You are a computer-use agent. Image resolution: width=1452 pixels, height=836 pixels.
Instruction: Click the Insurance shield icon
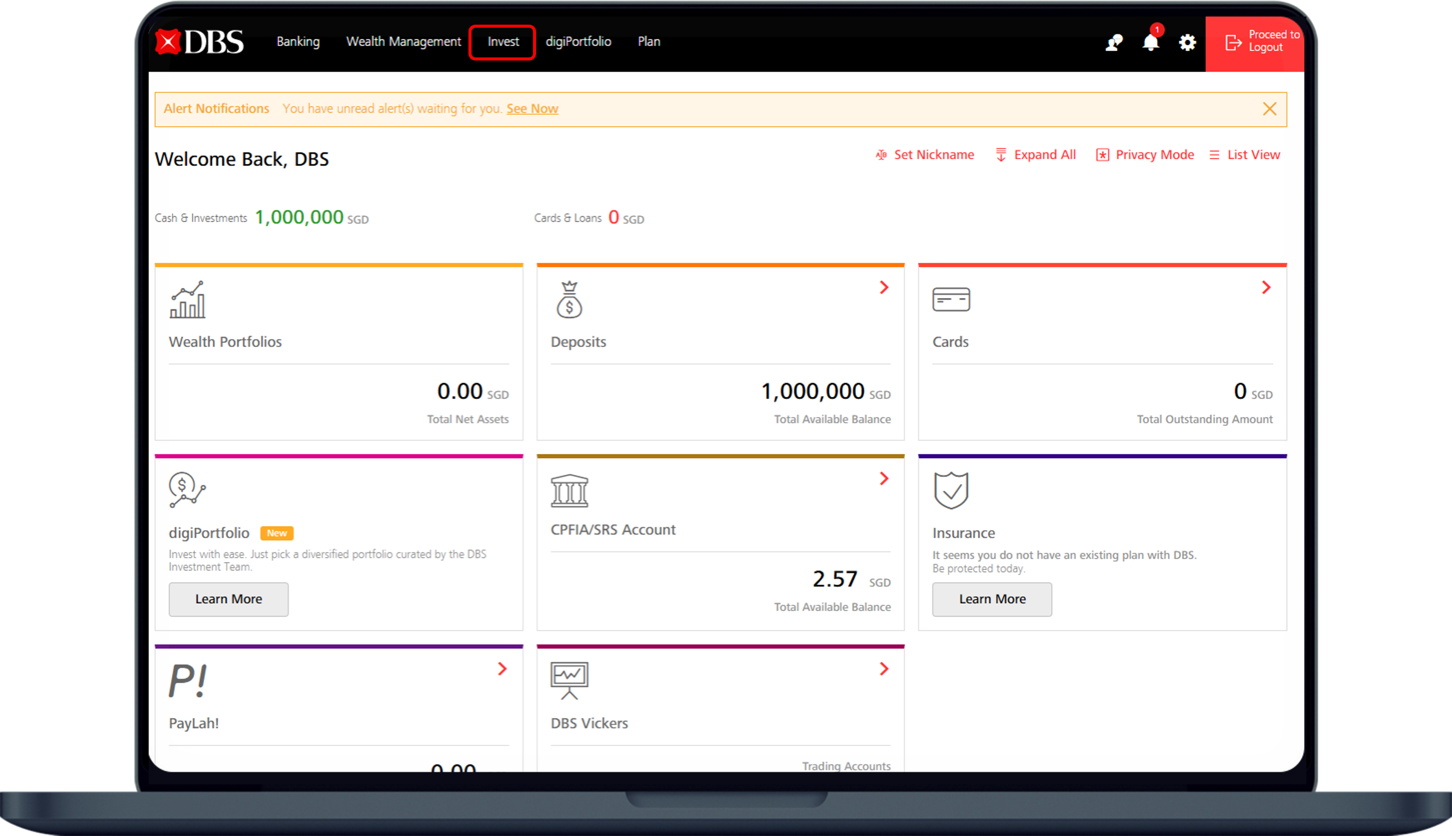click(951, 490)
